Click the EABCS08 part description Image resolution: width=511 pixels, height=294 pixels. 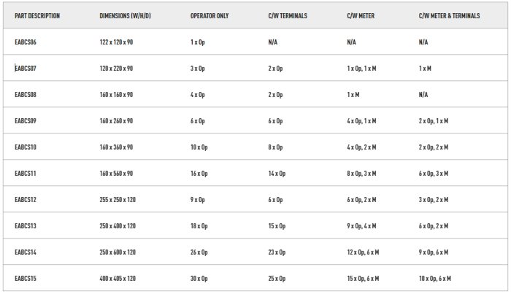(x=26, y=95)
